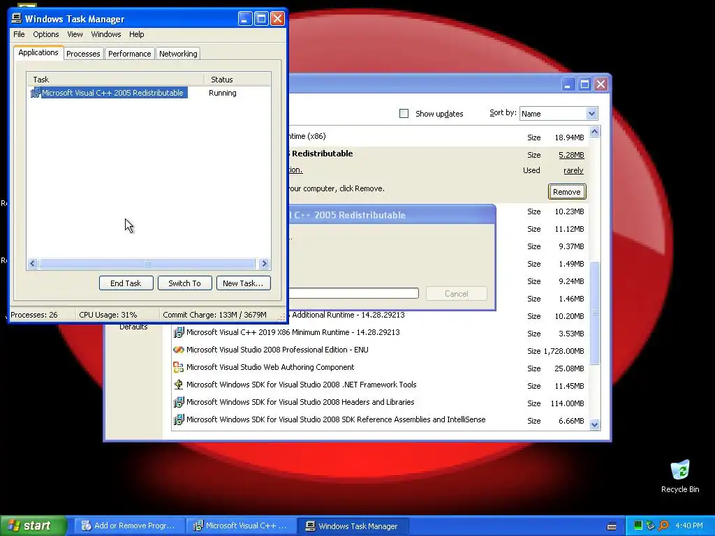715x536 pixels.
Task: Open the View menu in Task Manager
Action: tap(75, 34)
